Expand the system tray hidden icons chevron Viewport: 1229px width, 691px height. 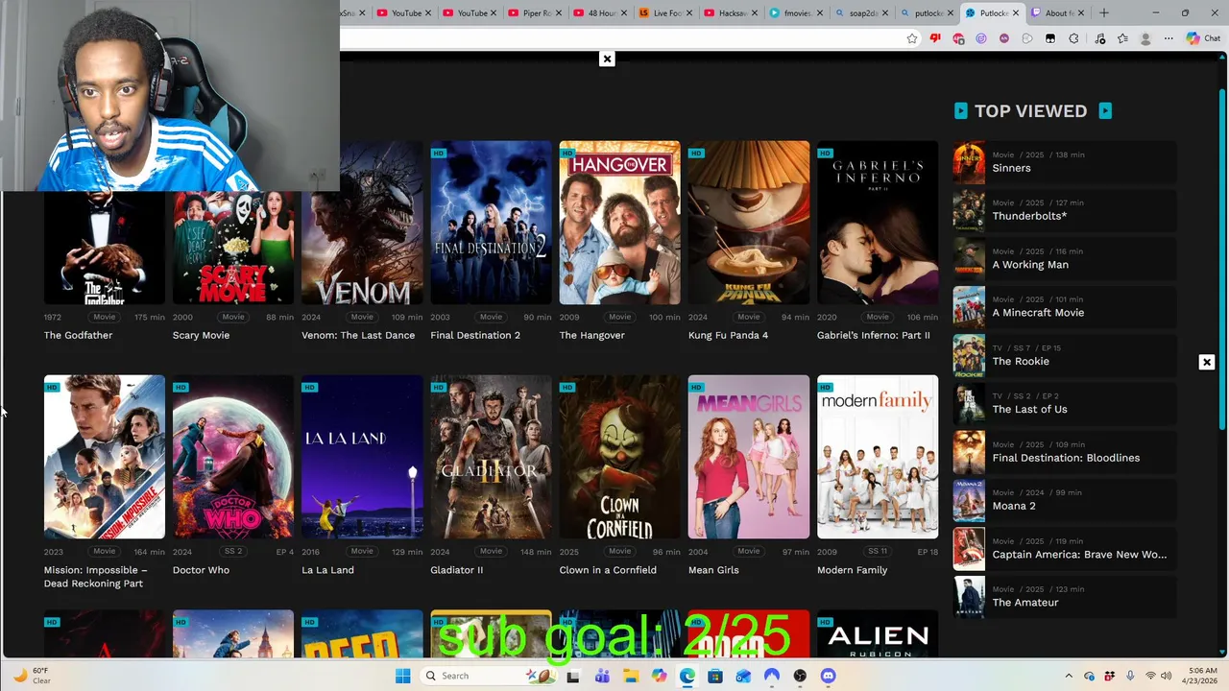pos(1069,676)
